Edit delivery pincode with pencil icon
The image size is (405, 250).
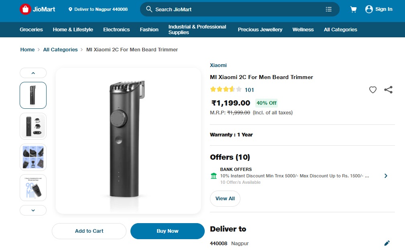[x=387, y=243]
